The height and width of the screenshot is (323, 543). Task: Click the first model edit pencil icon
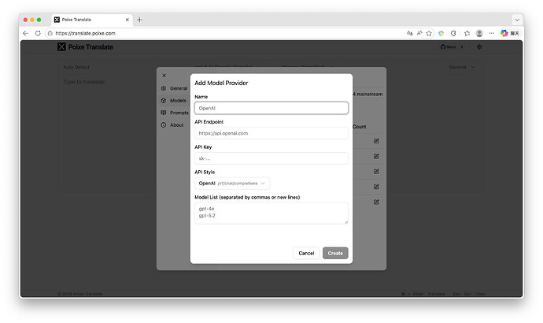coord(376,141)
